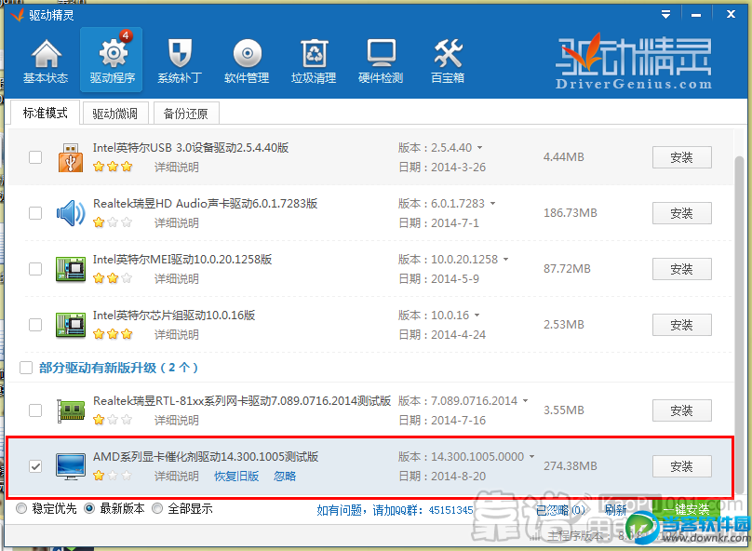The width and height of the screenshot is (752, 551).
Task: Expand version dropdown for 2.5.4.40
Action: pyautogui.click(x=479, y=148)
